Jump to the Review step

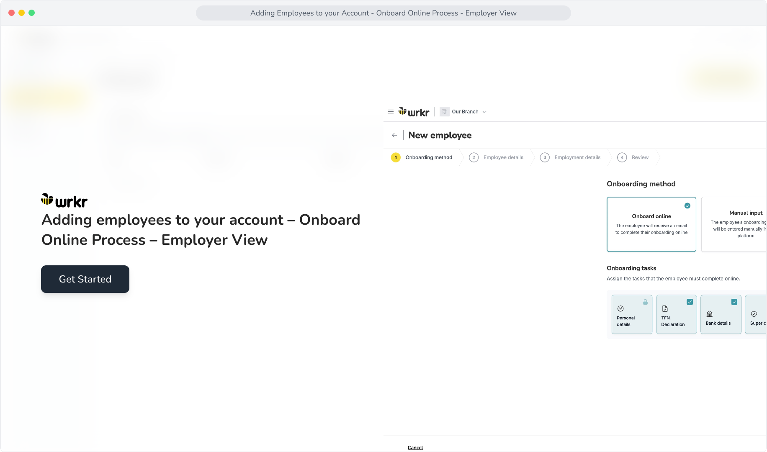(x=633, y=157)
